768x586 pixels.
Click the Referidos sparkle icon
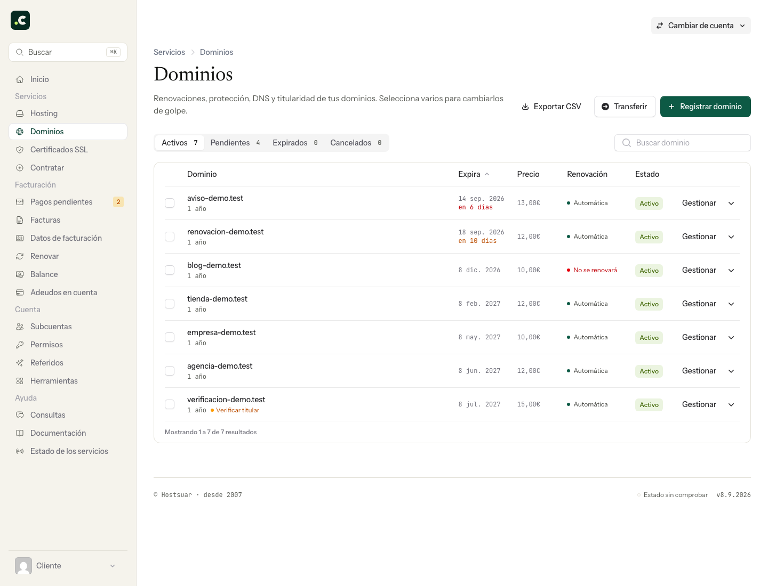click(x=20, y=363)
